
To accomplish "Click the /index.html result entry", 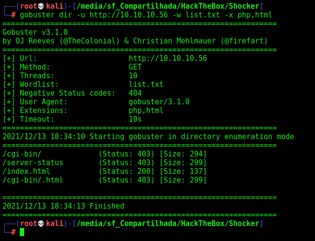I will (26, 171).
